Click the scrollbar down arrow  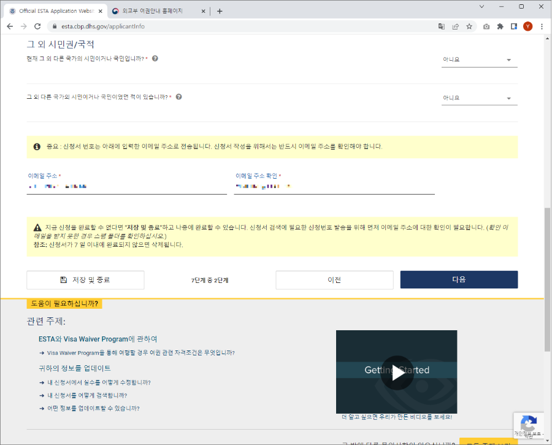tap(547, 441)
